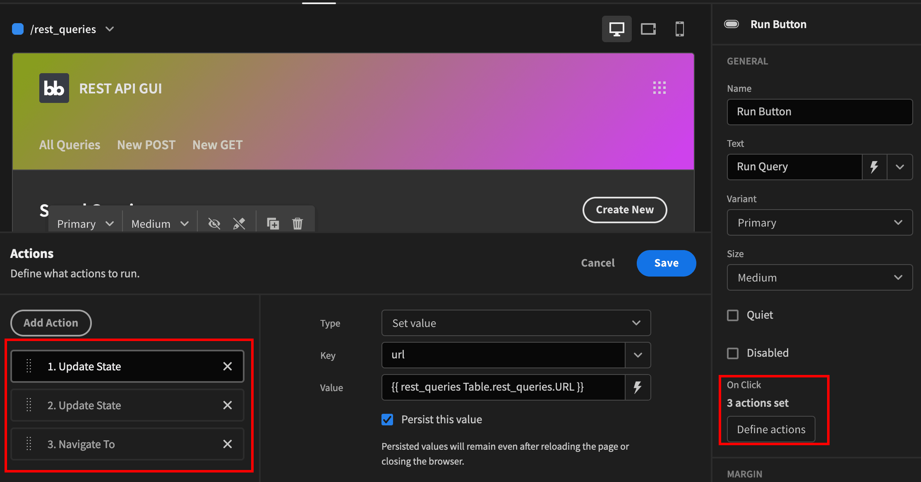Screen dimensions: 921x482
Task: Delete component with trash icon
Action: tap(297, 224)
